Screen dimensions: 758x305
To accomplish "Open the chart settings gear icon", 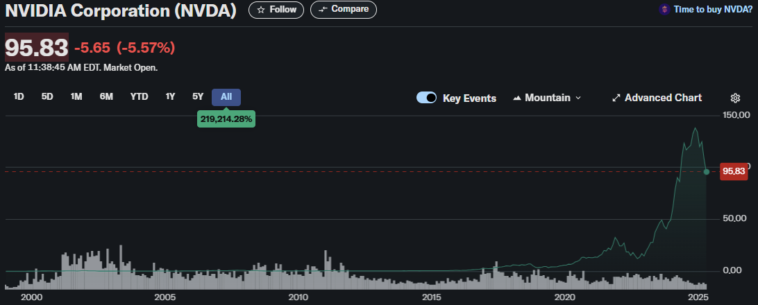I will point(735,98).
